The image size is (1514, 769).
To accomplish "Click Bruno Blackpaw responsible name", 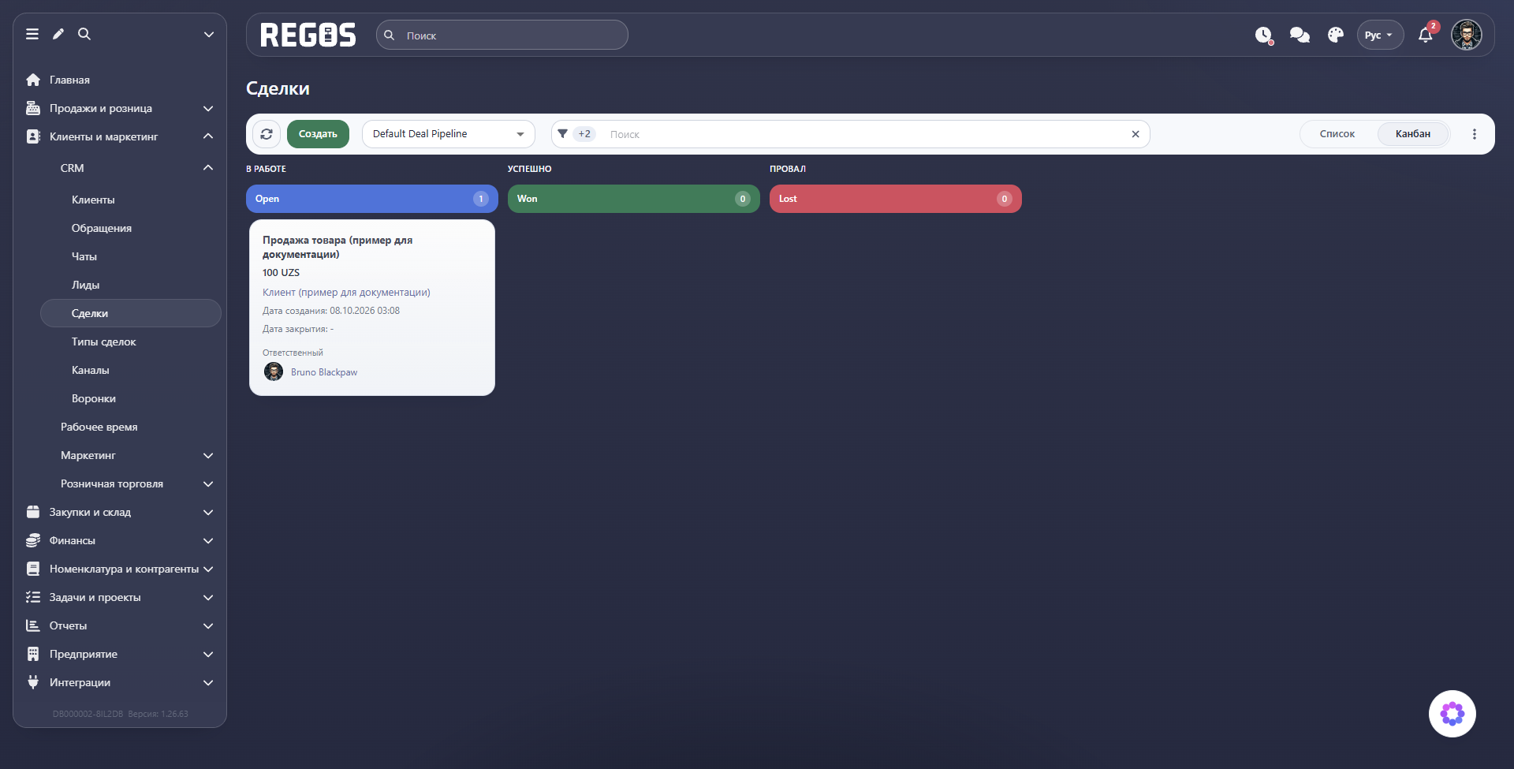I will [324, 372].
